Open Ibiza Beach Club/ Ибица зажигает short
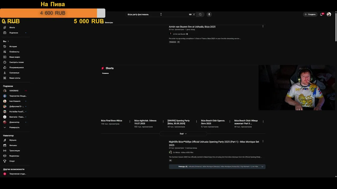The height and width of the screenshot is (189, 337). (x=246, y=122)
